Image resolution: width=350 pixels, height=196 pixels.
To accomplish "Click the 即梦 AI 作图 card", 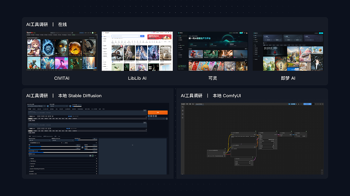I will coord(273,38).
